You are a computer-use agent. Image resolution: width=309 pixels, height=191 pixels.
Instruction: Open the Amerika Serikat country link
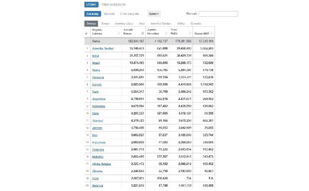(x=103, y=49)
